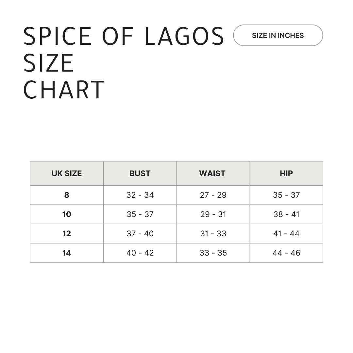The image size is (353, 353).
Task: Select the UK SIZE column header
Action: (67, 173)
